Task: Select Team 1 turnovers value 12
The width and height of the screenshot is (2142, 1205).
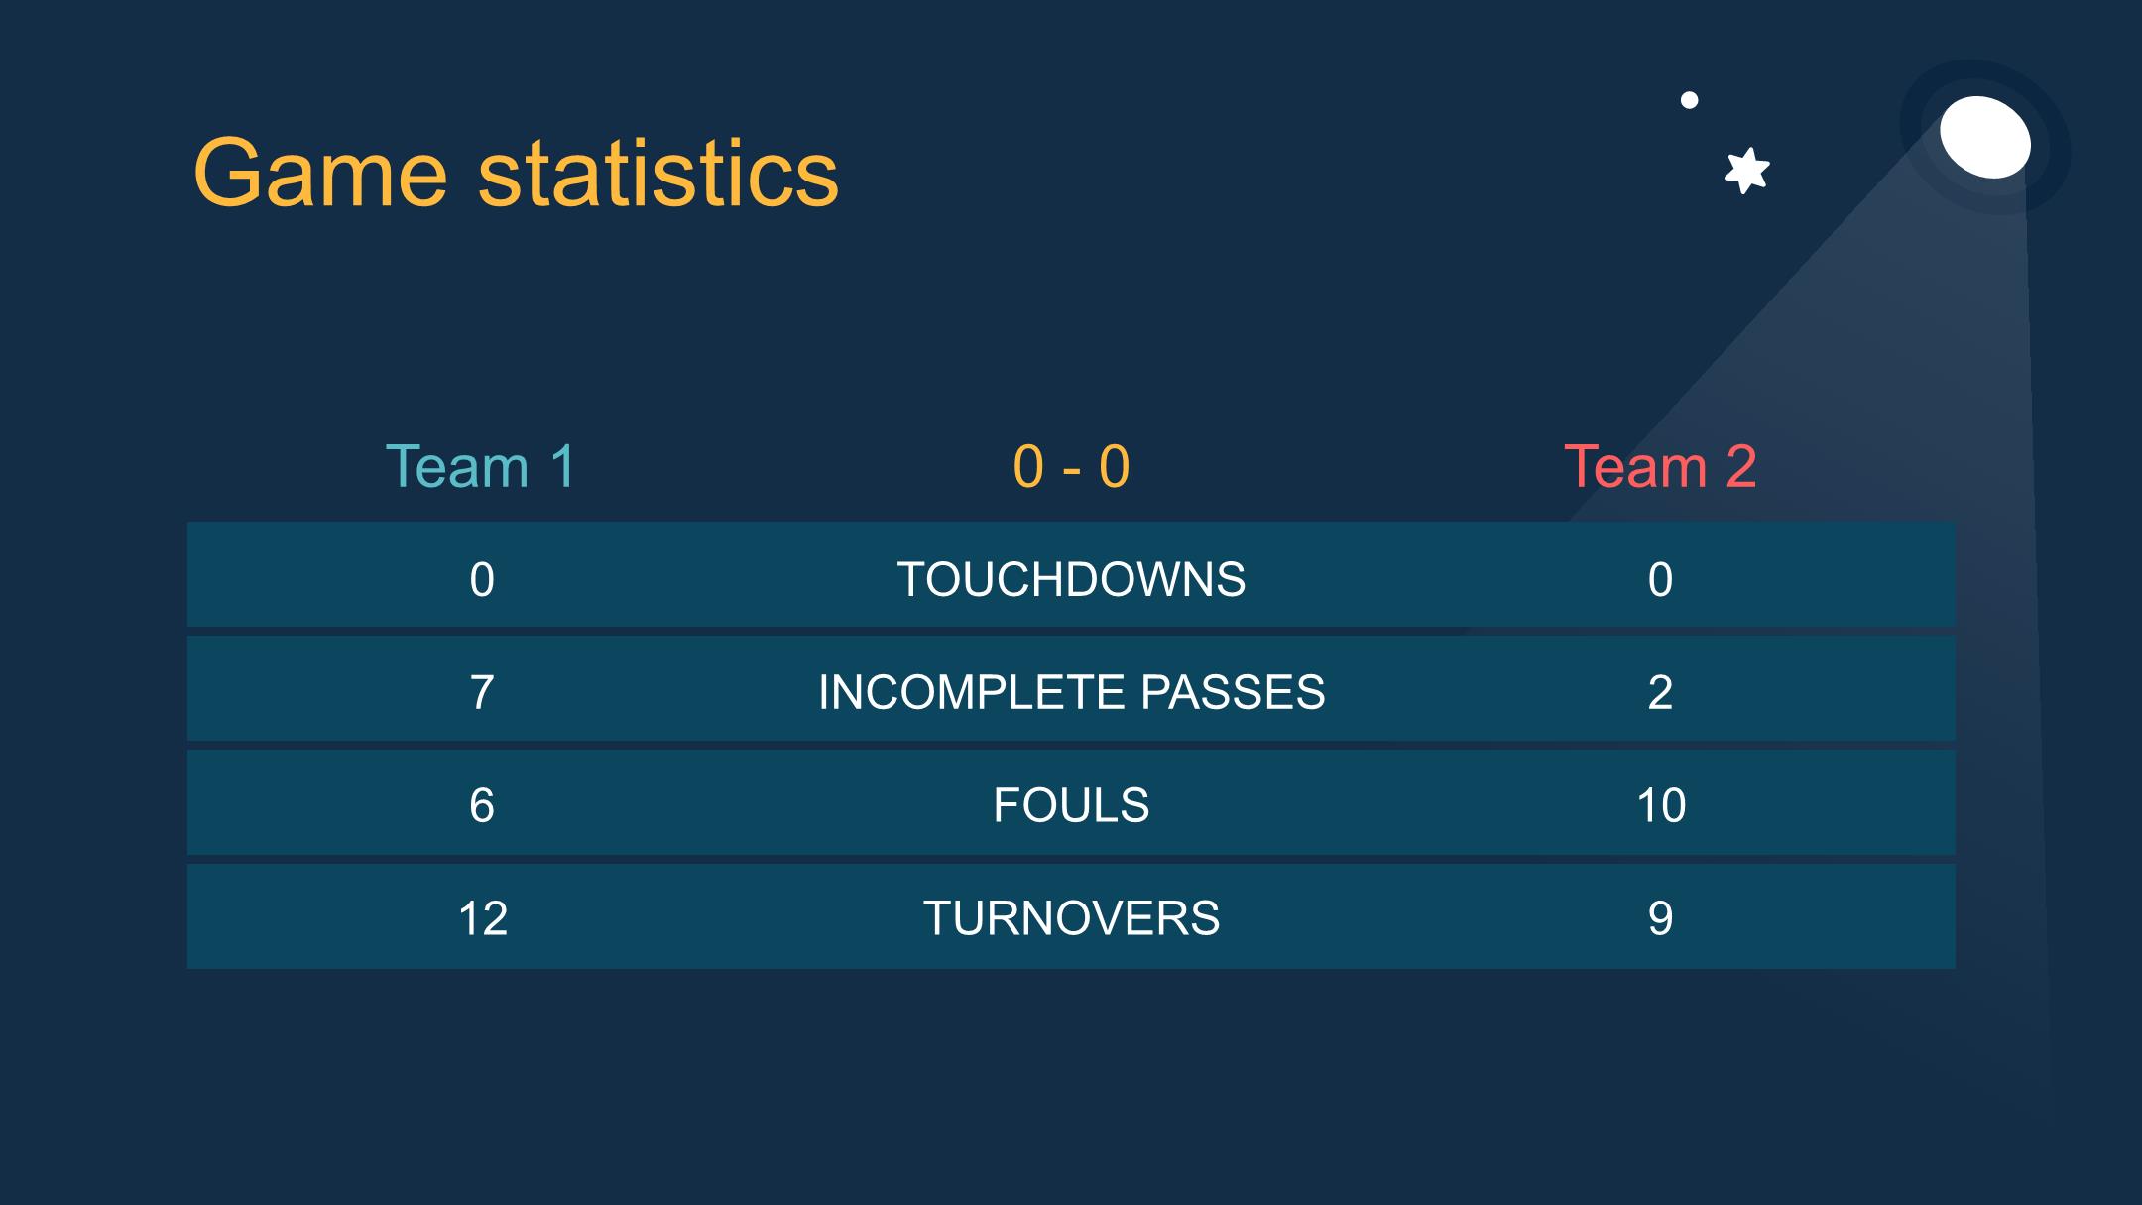Action: click(483, 918)
